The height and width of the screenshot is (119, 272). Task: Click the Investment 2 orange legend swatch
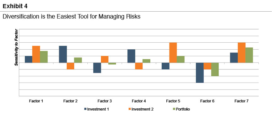click(130, 109)
